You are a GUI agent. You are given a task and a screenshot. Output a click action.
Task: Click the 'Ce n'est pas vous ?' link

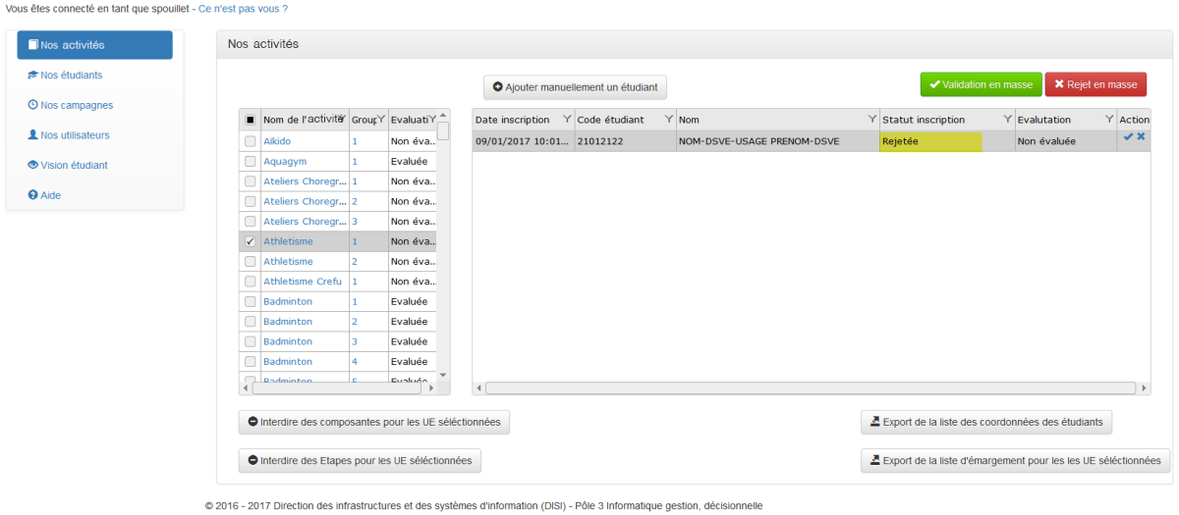tap(243, 8)
